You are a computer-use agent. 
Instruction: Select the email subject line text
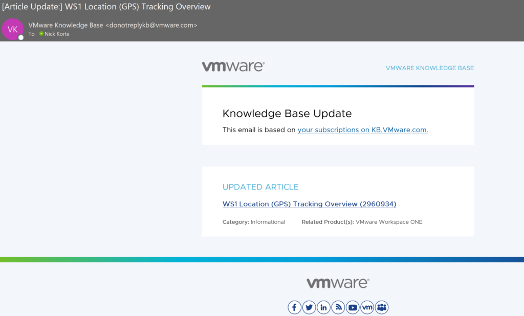[x=106, y=7]
